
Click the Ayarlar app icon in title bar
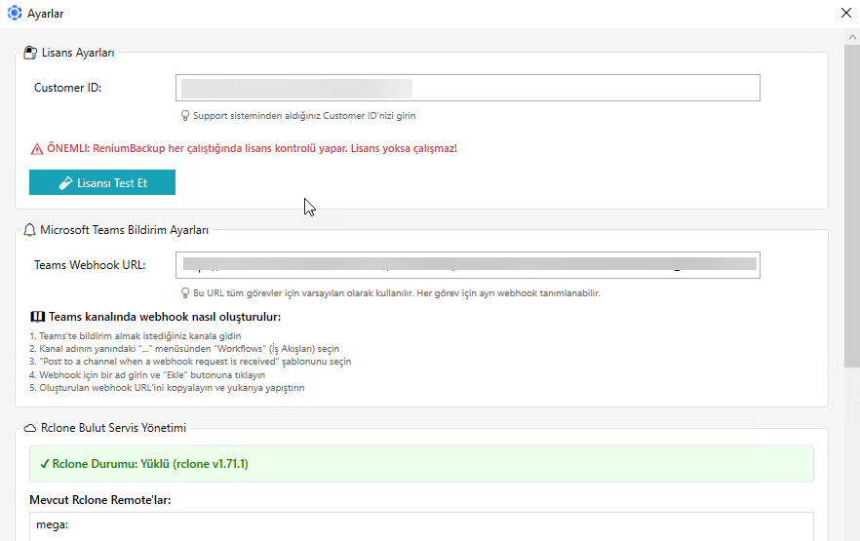pos(15,14)
